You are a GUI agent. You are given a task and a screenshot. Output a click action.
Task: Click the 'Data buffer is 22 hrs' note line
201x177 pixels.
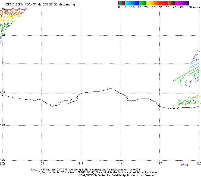tap(98, 172)
